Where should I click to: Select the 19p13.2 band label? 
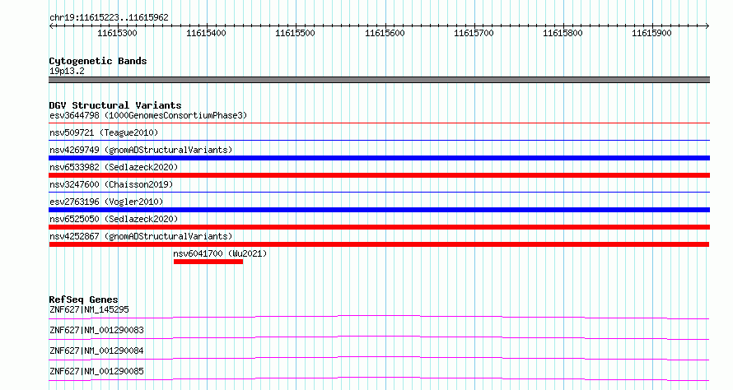tap(67, 71)
